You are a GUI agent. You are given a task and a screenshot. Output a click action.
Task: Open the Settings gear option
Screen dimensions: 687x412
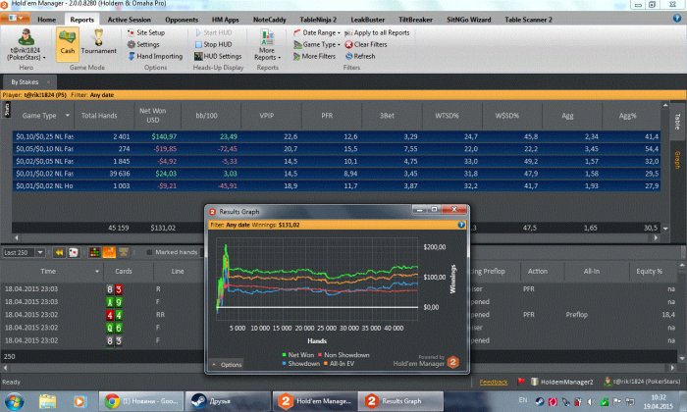143,45
